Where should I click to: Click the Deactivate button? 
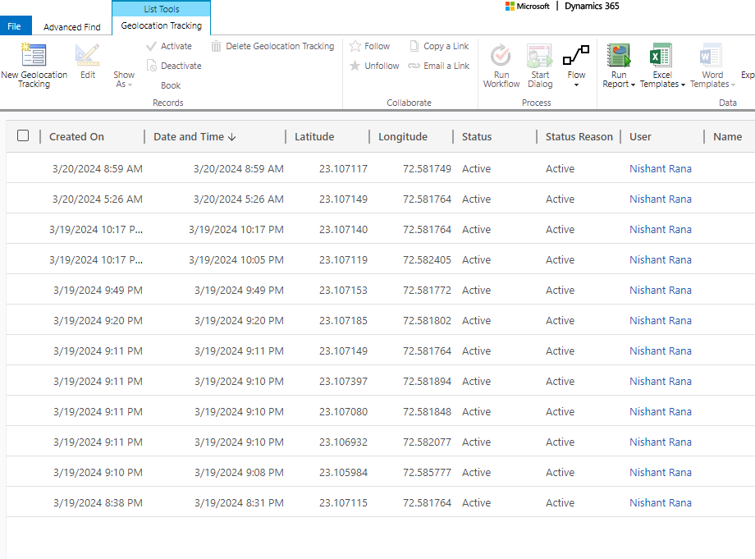(181, 66)
